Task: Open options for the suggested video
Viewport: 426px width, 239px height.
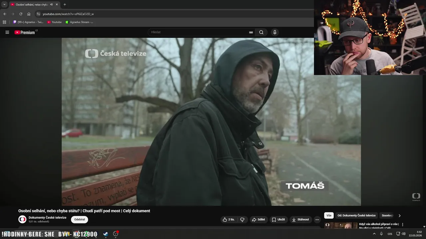Action: 402,224
